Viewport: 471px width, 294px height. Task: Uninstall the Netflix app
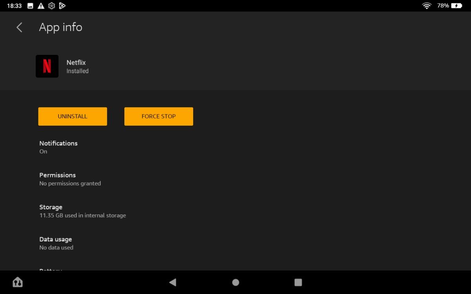[73, 116]
